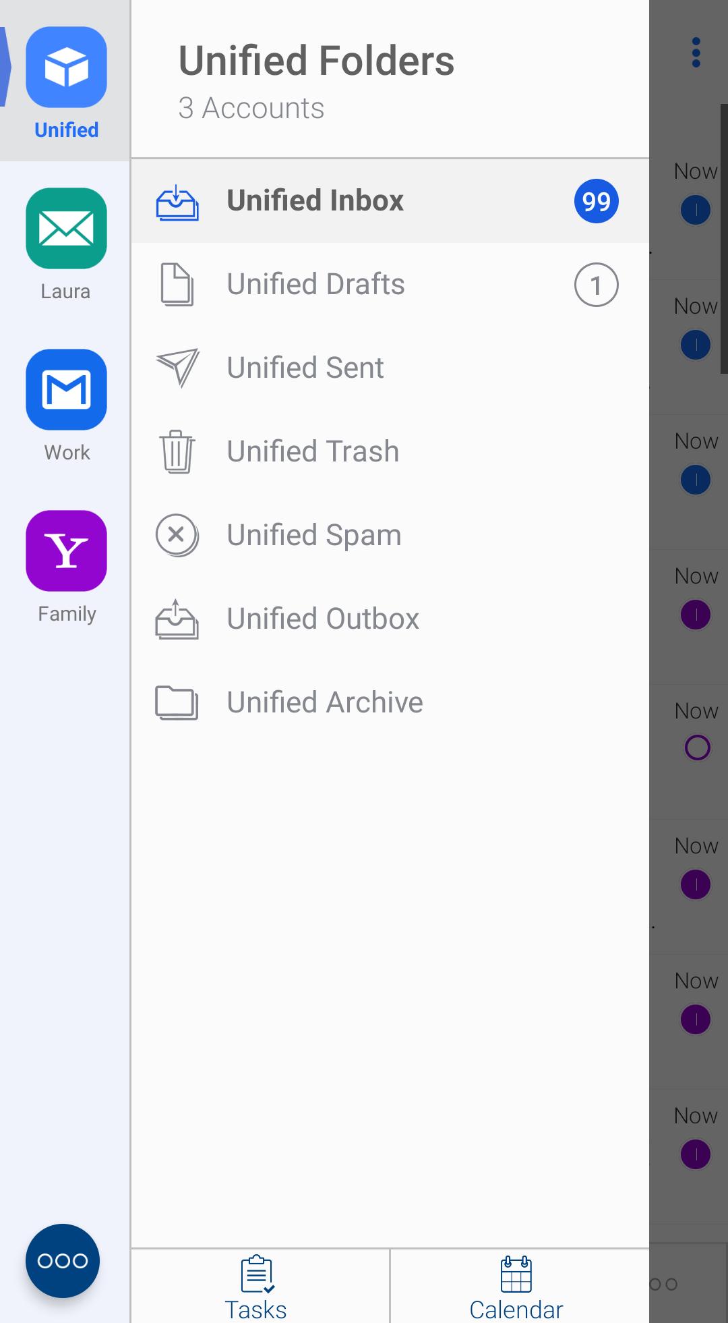Show the Unified Spam folder

(x=313, y=536)
